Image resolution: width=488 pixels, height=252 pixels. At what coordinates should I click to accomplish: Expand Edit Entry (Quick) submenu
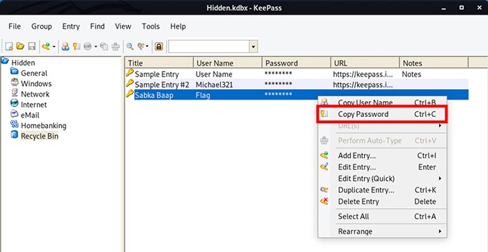382,179
